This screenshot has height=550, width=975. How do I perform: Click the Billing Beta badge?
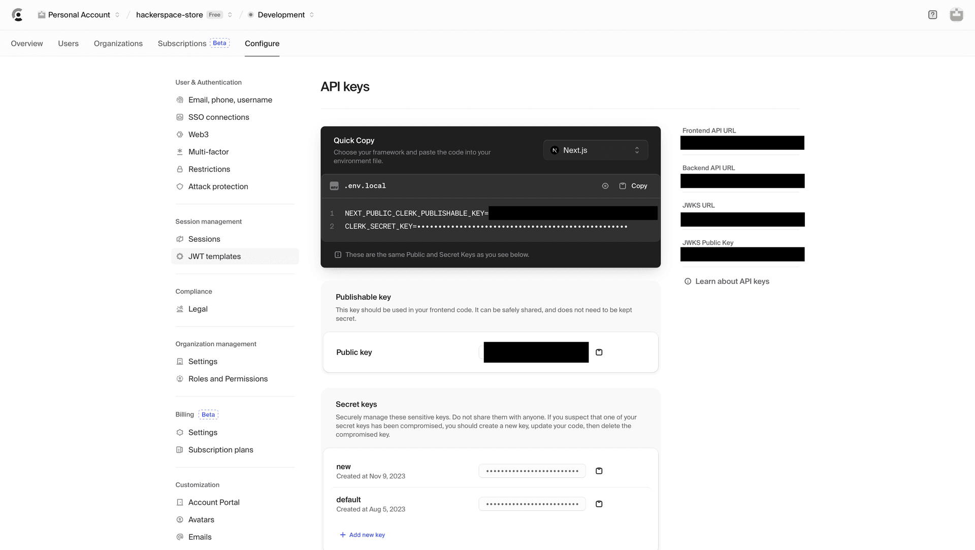208,414
